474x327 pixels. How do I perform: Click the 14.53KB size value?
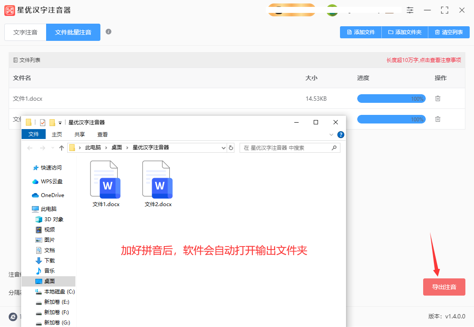[x=316, y=99]
